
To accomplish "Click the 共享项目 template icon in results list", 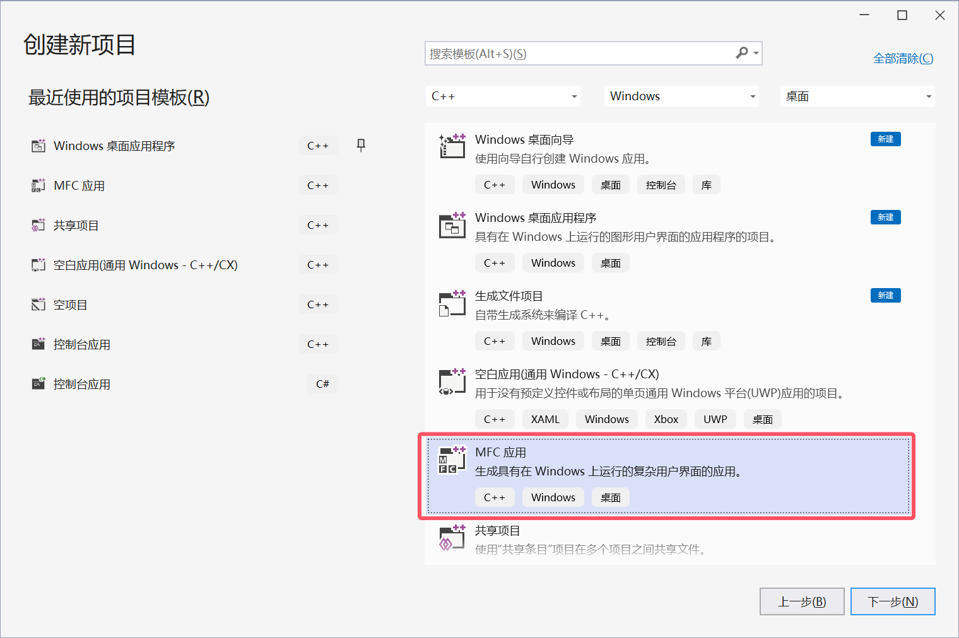I will [452, 537].
